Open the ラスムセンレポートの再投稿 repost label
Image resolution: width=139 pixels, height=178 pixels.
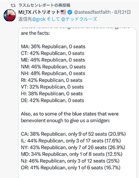(x=44, y=5)
